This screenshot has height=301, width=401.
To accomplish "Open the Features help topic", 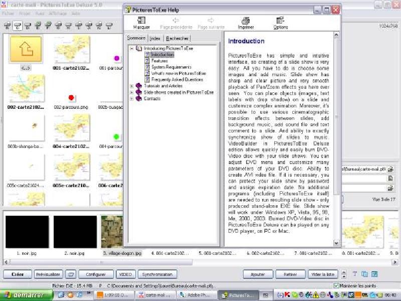I will click(x=159, y=61).
